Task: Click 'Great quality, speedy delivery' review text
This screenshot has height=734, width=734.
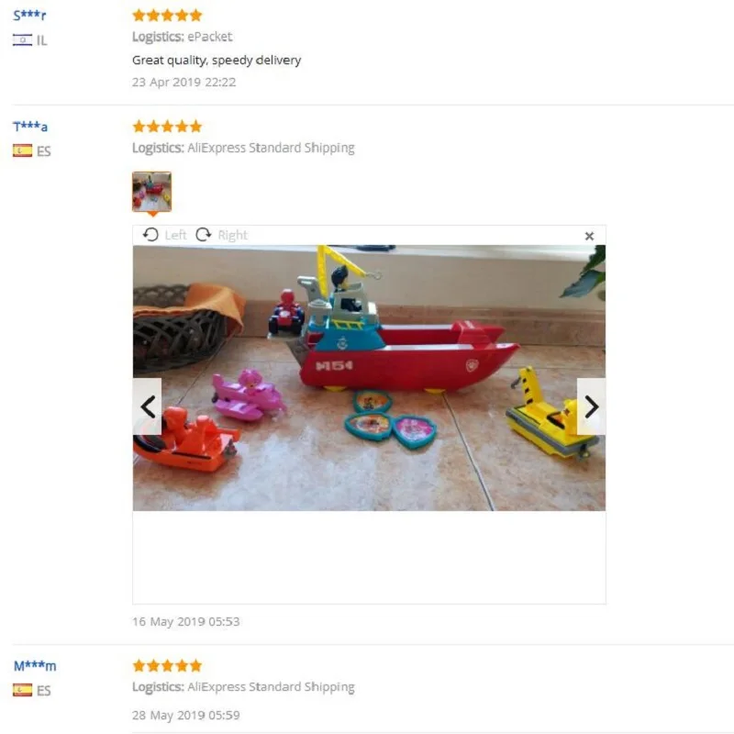Action: tap(217, 61)
